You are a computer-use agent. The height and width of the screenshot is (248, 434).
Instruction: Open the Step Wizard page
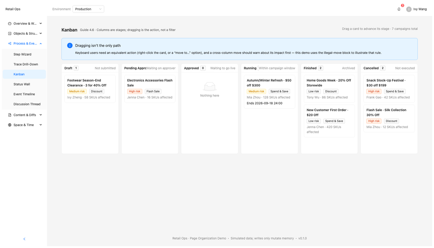24,54
